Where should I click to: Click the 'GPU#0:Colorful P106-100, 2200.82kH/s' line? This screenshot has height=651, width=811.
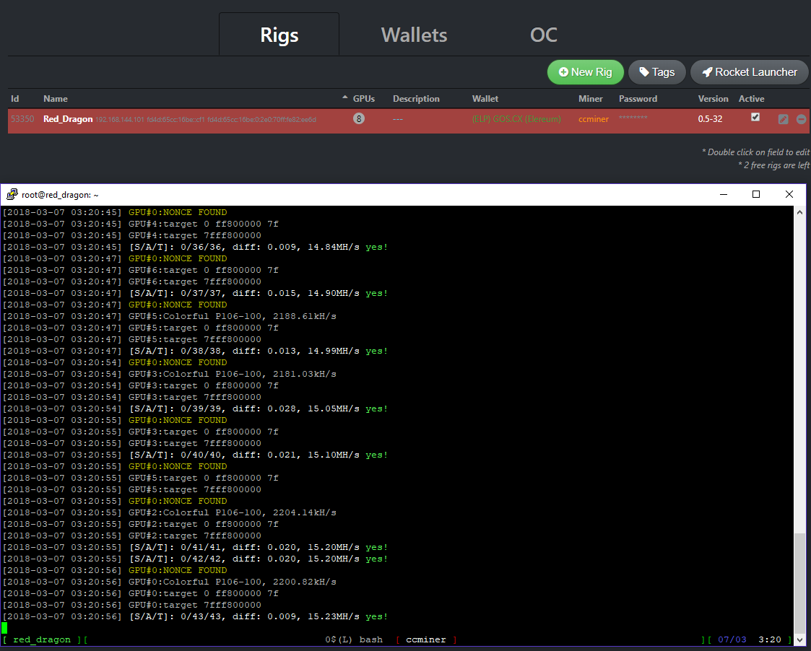pos(169,582)
